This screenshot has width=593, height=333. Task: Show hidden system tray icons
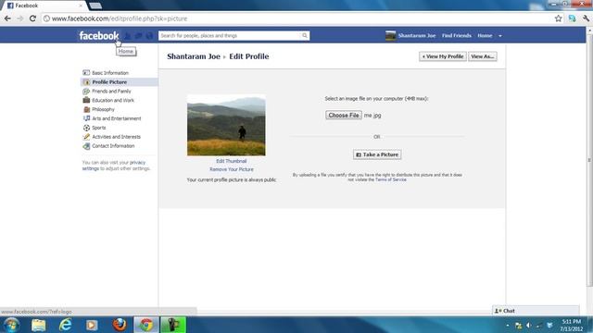[508, 326]
